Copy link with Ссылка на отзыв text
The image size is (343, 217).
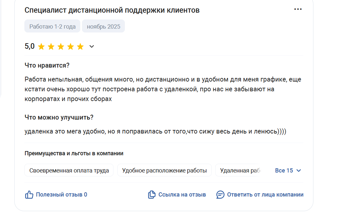click(x=182, y=195)
